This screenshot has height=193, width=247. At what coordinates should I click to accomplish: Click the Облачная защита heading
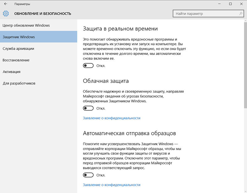pos(106,81)
